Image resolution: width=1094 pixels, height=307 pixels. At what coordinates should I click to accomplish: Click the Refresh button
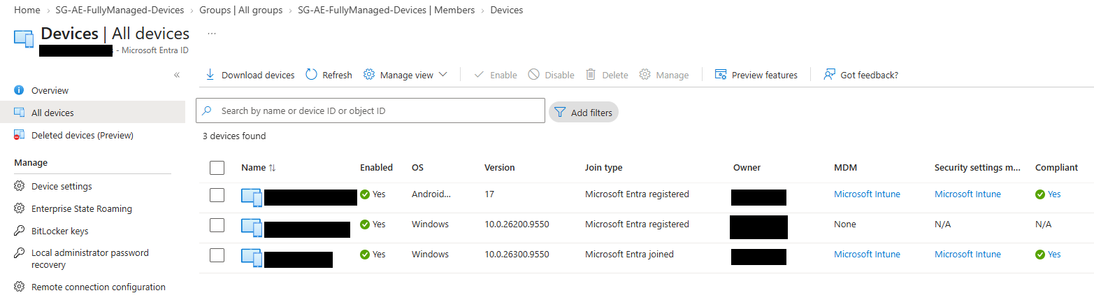tap(329, 75)
